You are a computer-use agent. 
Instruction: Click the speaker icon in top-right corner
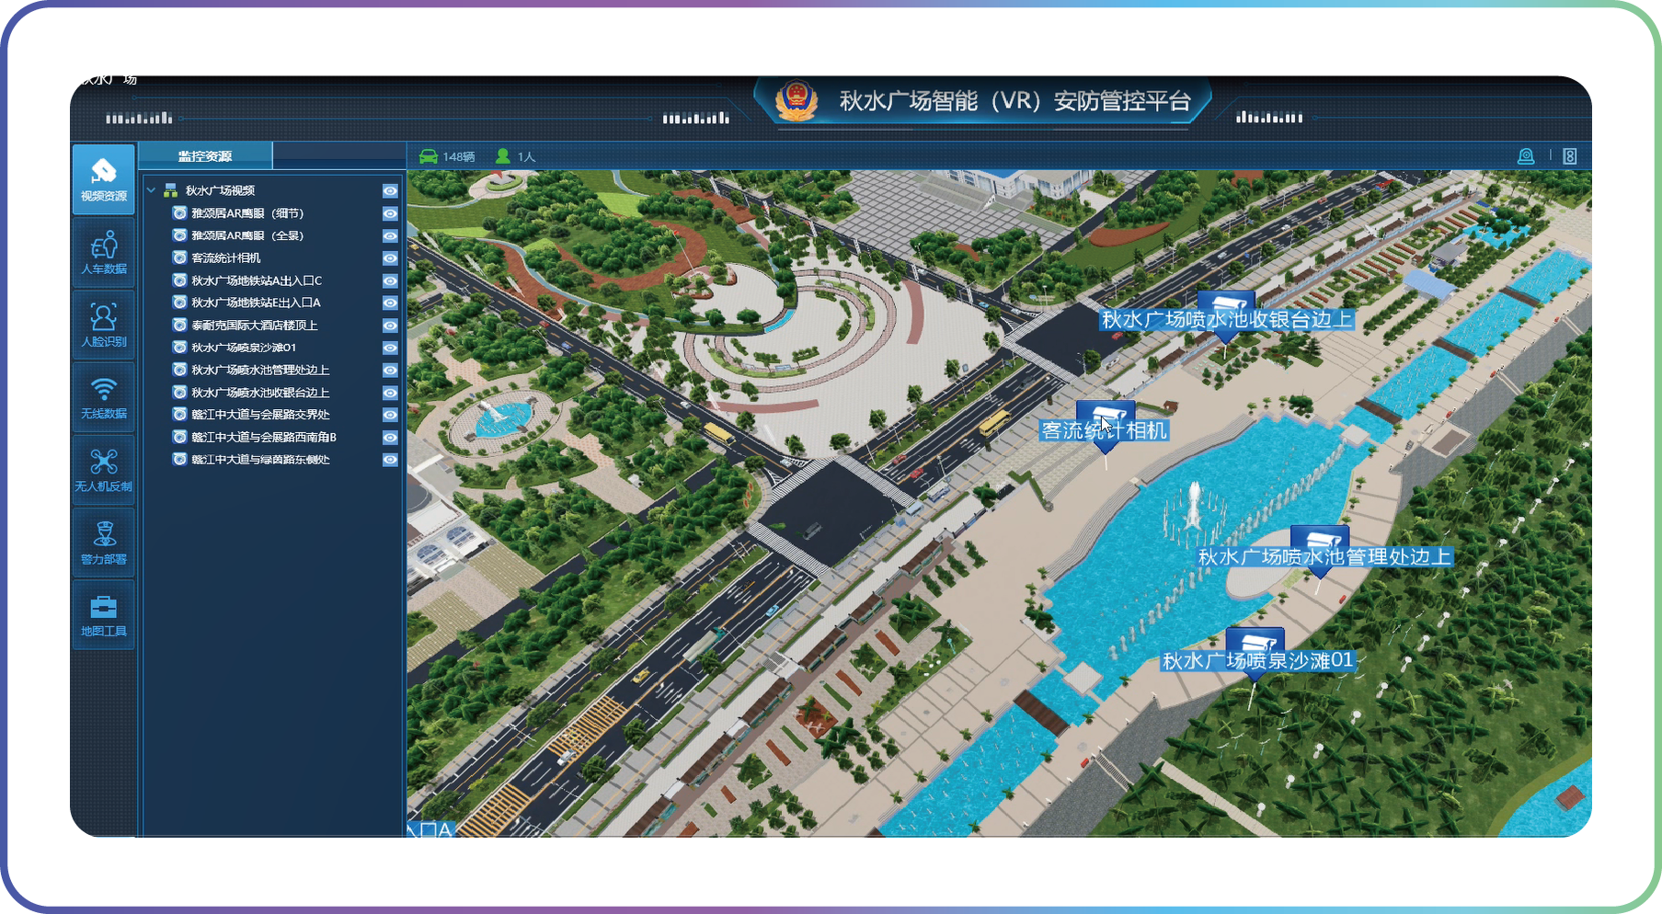point(1570,156)
